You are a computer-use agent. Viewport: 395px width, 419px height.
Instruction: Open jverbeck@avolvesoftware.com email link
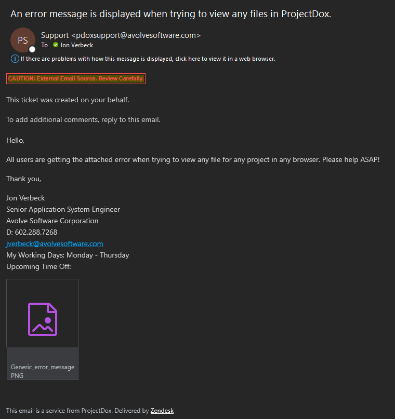(55, 244)
